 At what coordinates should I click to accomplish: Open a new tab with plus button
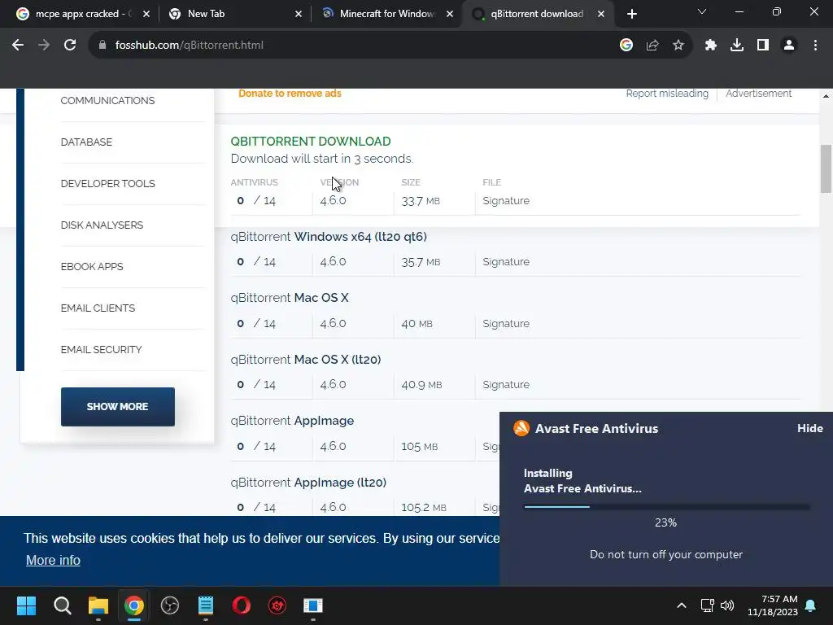click(x=631, y=15)
